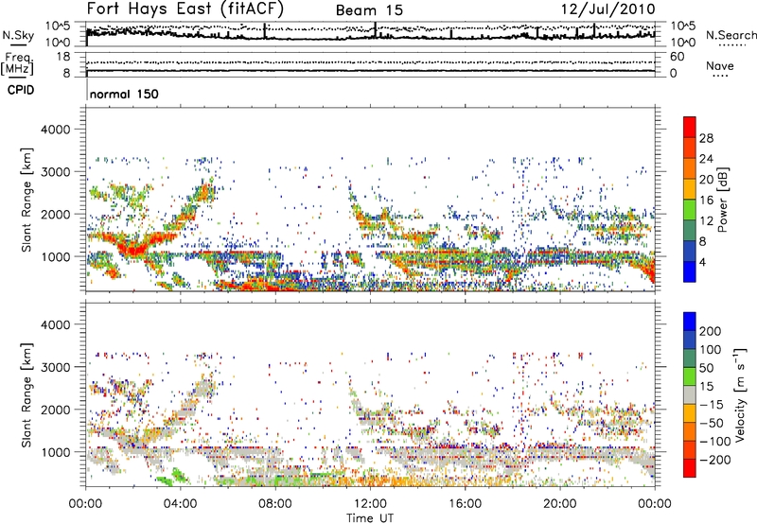Click the blue bottom segment of the power colorbar
The height and width of the screenshot is (524, 757).
tap(690, 271)
